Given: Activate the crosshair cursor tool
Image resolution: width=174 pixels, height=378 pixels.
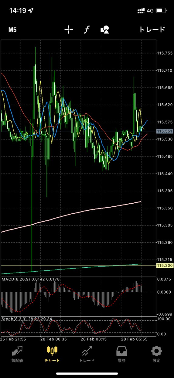Looking at the screenshot, I should pos(69,30).
